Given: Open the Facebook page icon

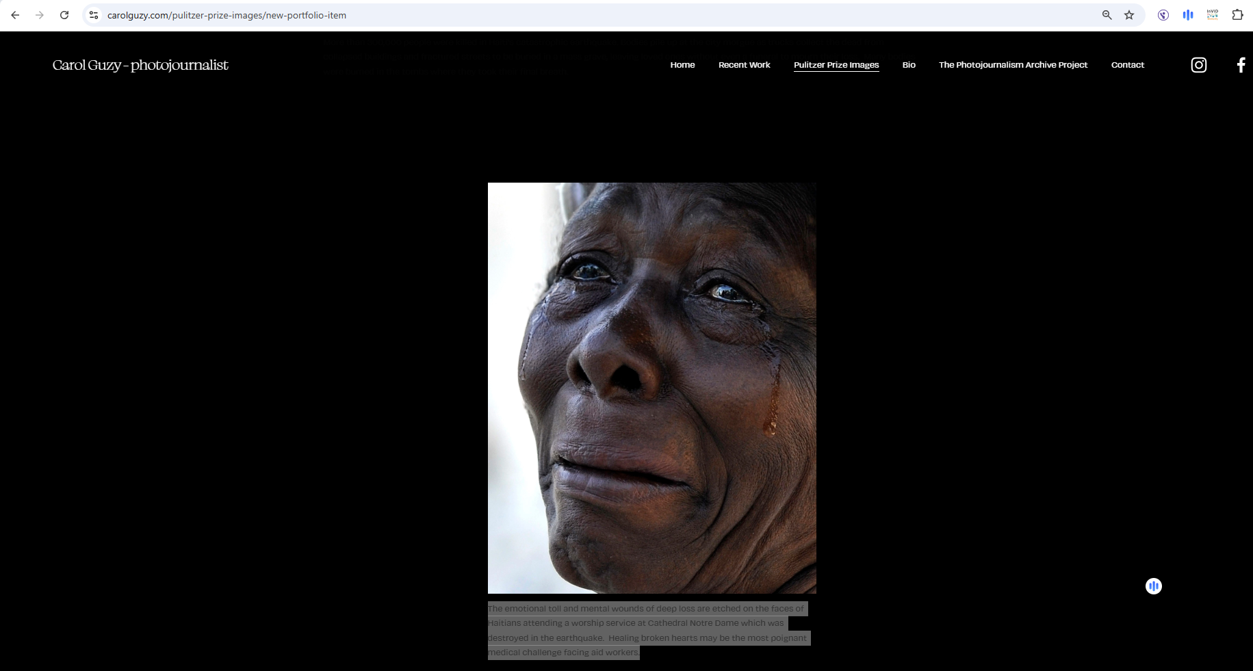Looking at the screenshot, I should coord(1241,65).
